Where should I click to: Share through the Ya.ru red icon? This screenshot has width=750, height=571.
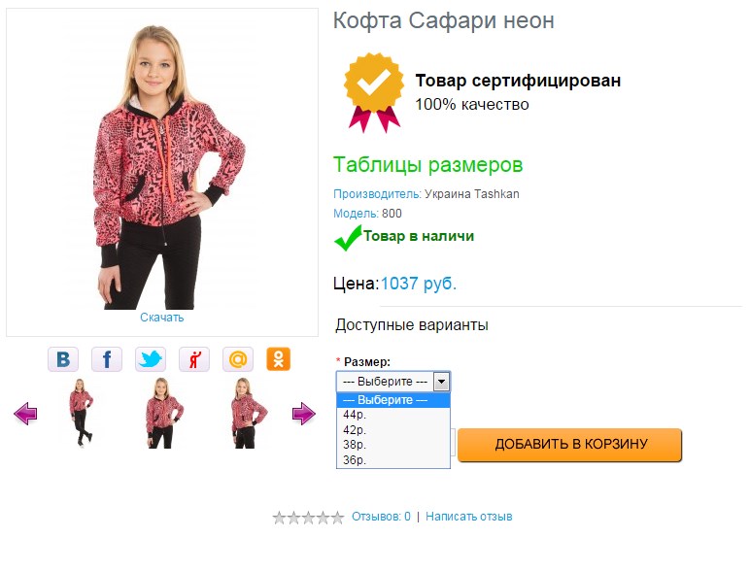tap(194, 359)
